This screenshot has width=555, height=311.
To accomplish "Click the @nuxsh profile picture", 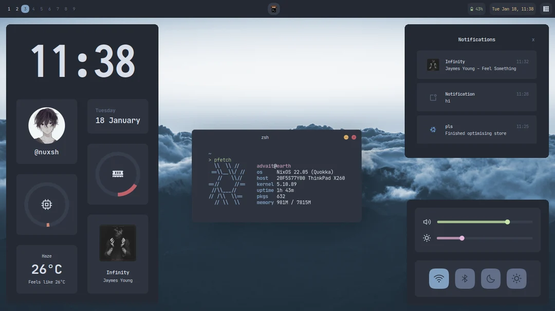I will coord(47,125).
